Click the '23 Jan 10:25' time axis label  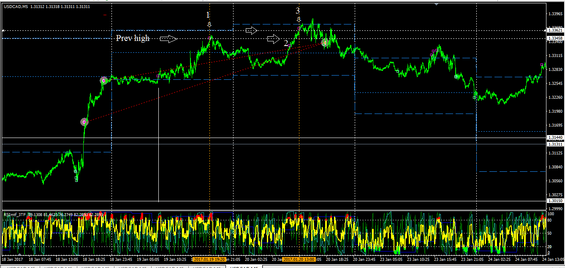pyautogui.click(x=419, y=259)
